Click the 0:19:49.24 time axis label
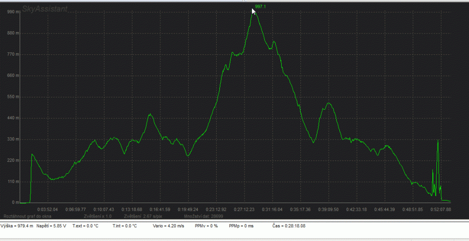The width and height of the screenshot is (469, 241). pyautogui.click(x=188, y=209)
